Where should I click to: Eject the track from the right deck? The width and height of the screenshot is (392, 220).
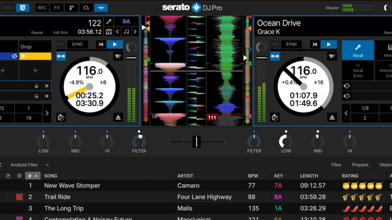332,117
